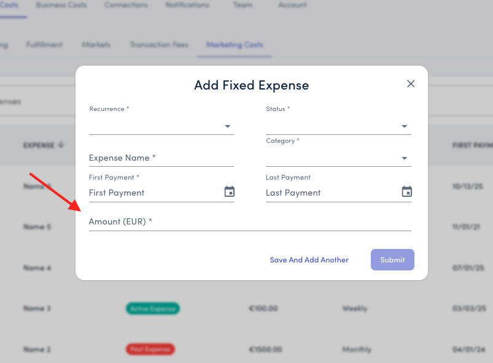This screenshot has height=363, width=493.
Task: Focus the First Payment date field
Action: point(153,193)
